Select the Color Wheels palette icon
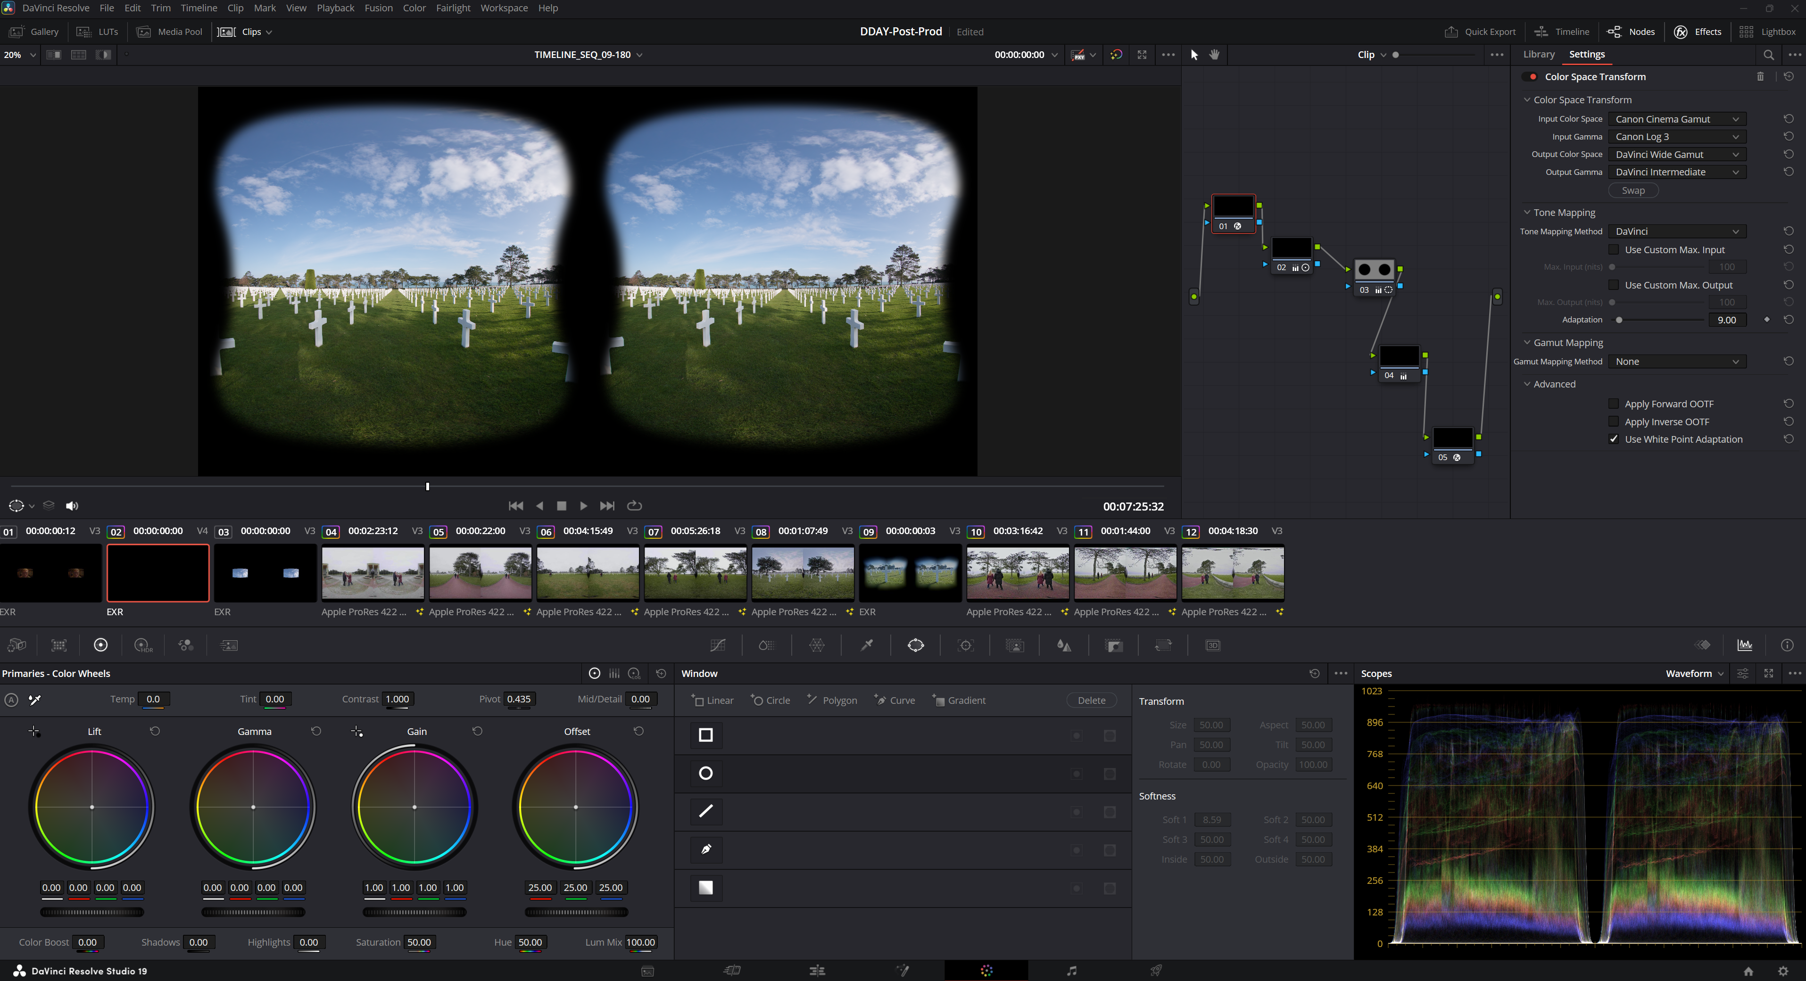 tap(101, 645)
